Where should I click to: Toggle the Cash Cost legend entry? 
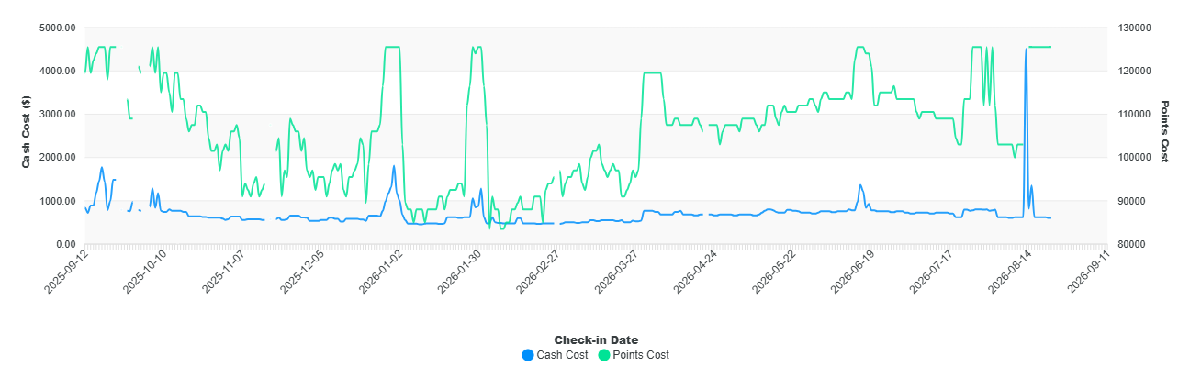coord(555,355)
